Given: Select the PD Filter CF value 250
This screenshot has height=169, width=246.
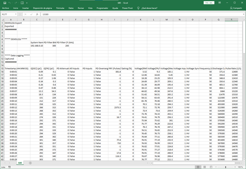Looking at the screenshot, I should 62,46.
